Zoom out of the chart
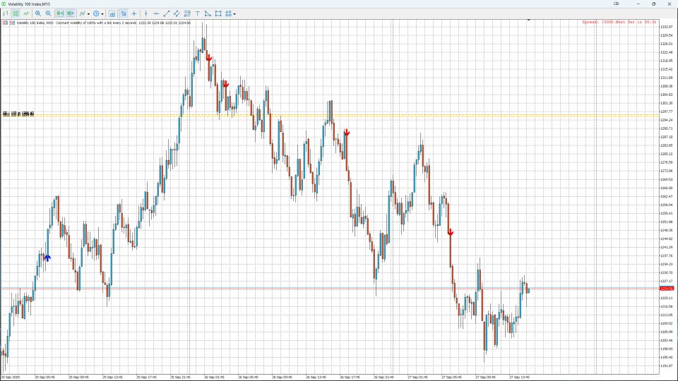Viewport: 678px width, 381px height. (x=49, y=13)
